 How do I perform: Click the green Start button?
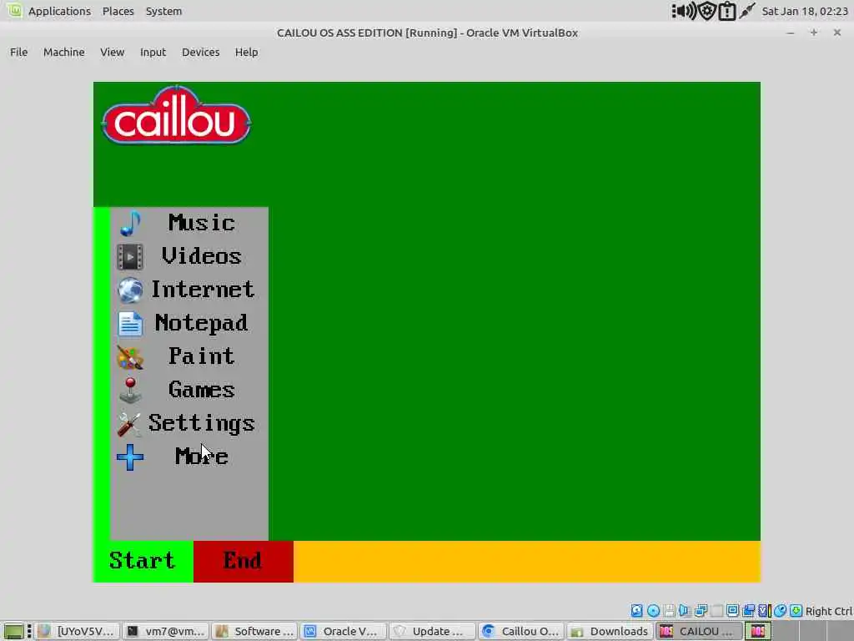pos(143,562)
